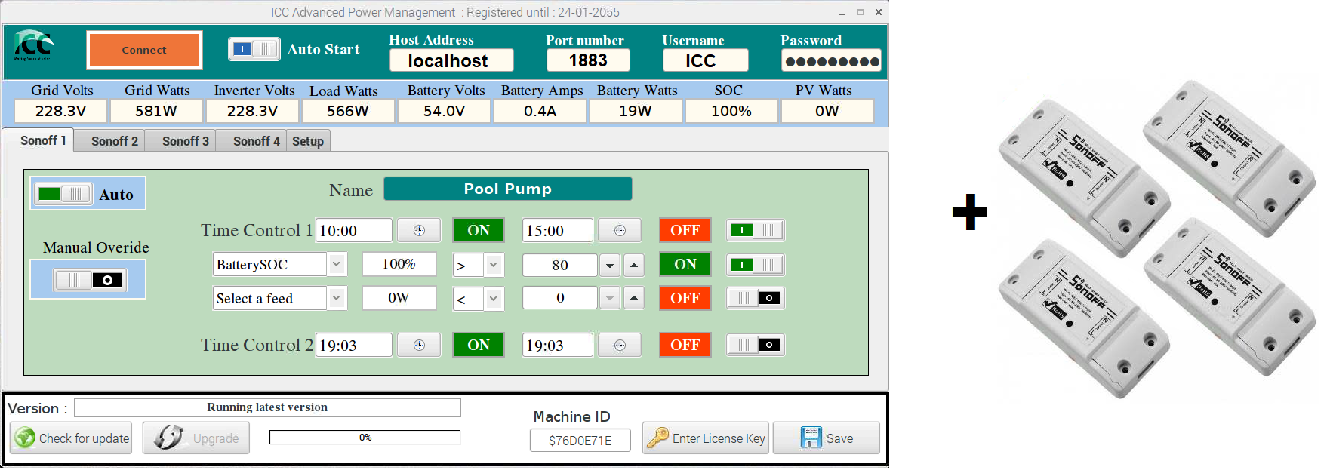Click the Running latest version status field
This screenshot has width=1327, height=470.
pyautogui.click(x=267, y=407)
